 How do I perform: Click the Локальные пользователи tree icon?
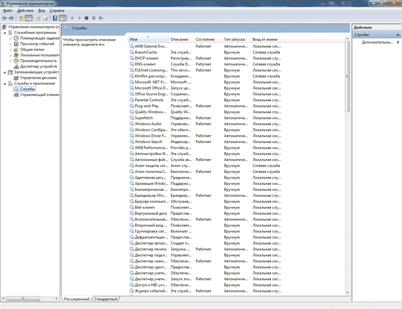tap(16, 55)
